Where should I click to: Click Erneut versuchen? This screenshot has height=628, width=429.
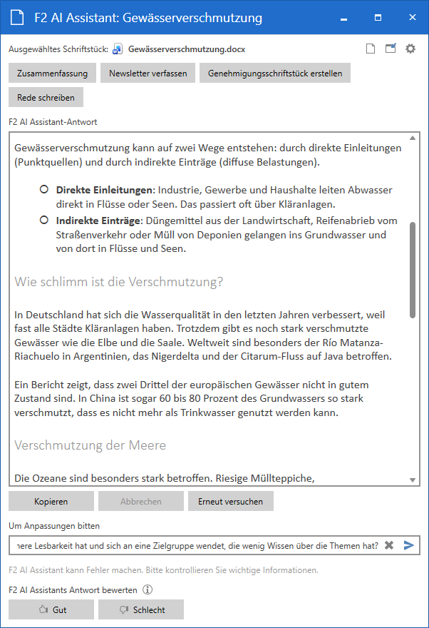click(231, 501)
